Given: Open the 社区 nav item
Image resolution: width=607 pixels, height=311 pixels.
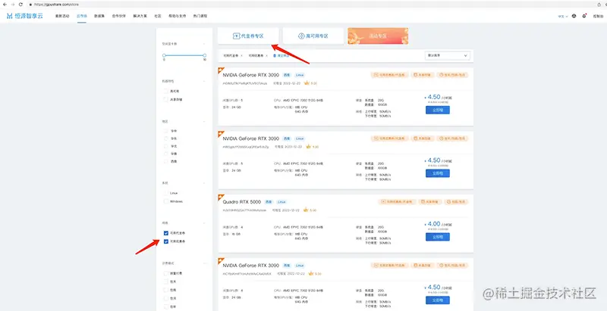Looking at the screenshot, I should tap(158, 16).
